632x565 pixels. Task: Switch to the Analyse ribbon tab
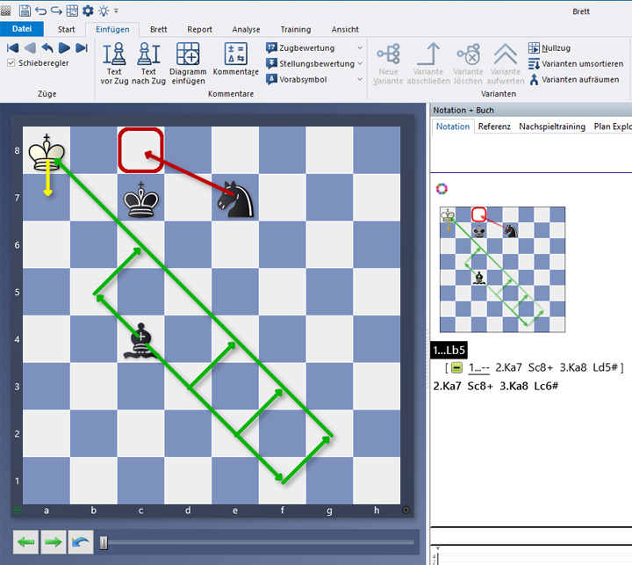[x=246, y=29]
